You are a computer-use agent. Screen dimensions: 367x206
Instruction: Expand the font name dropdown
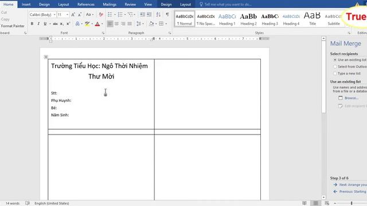point(54,15)
